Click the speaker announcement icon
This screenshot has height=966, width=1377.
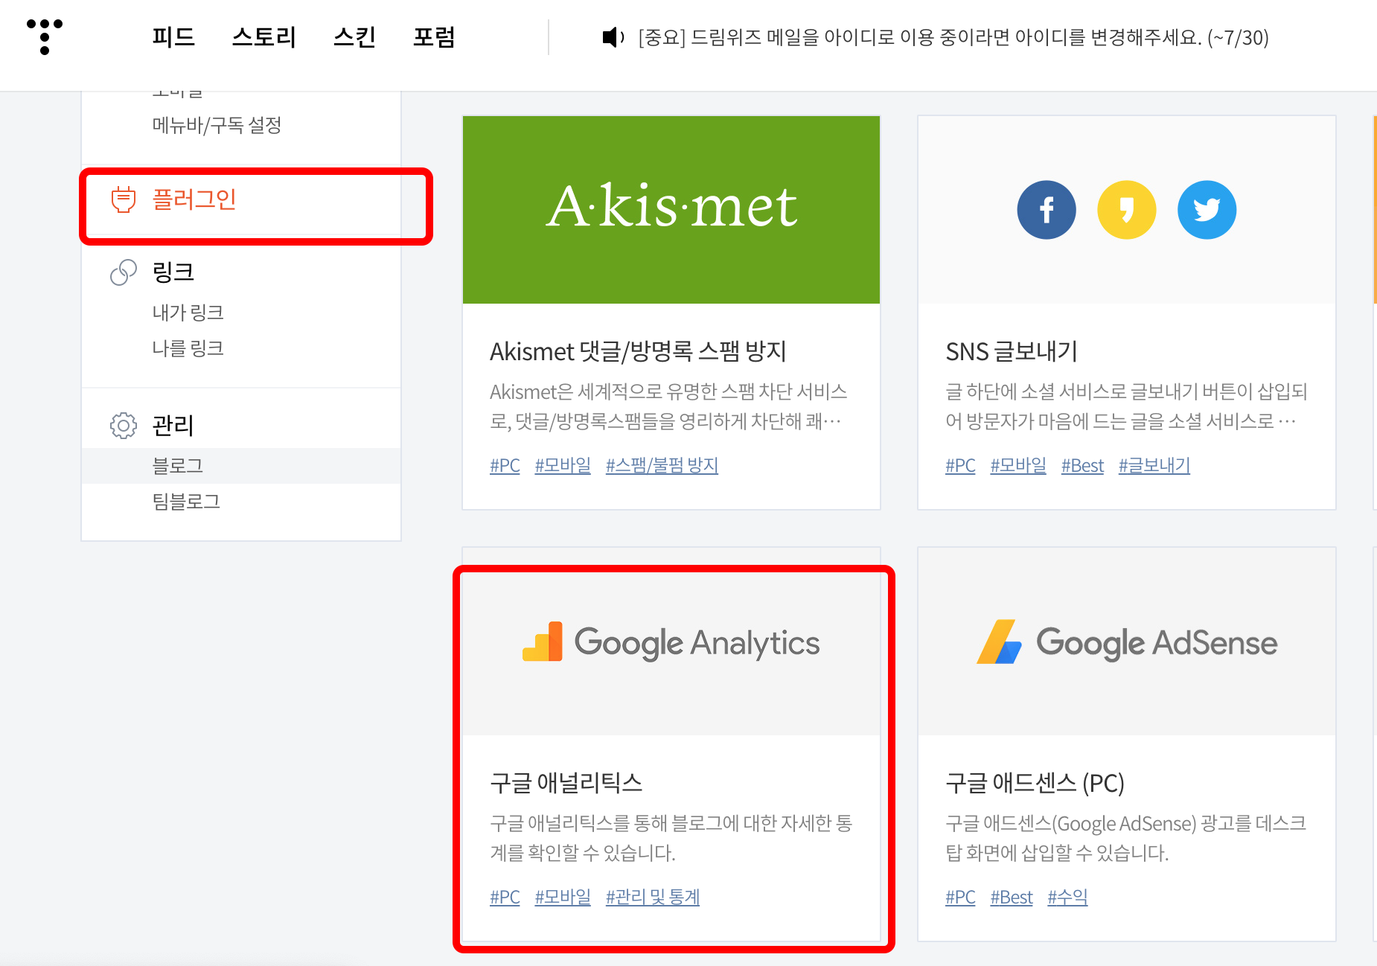[x=613, y=37]
